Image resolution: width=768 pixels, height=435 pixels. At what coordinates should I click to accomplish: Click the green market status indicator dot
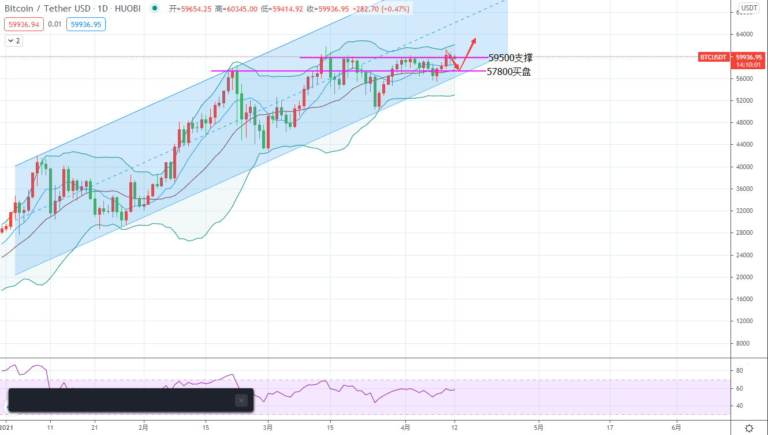tap(154, 9)
